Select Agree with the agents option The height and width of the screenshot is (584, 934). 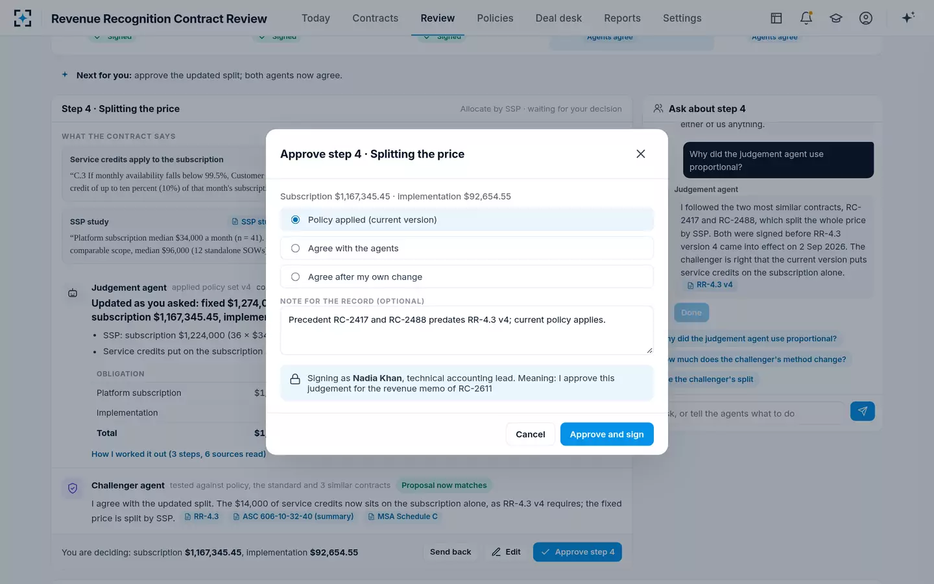pos(467,248)
